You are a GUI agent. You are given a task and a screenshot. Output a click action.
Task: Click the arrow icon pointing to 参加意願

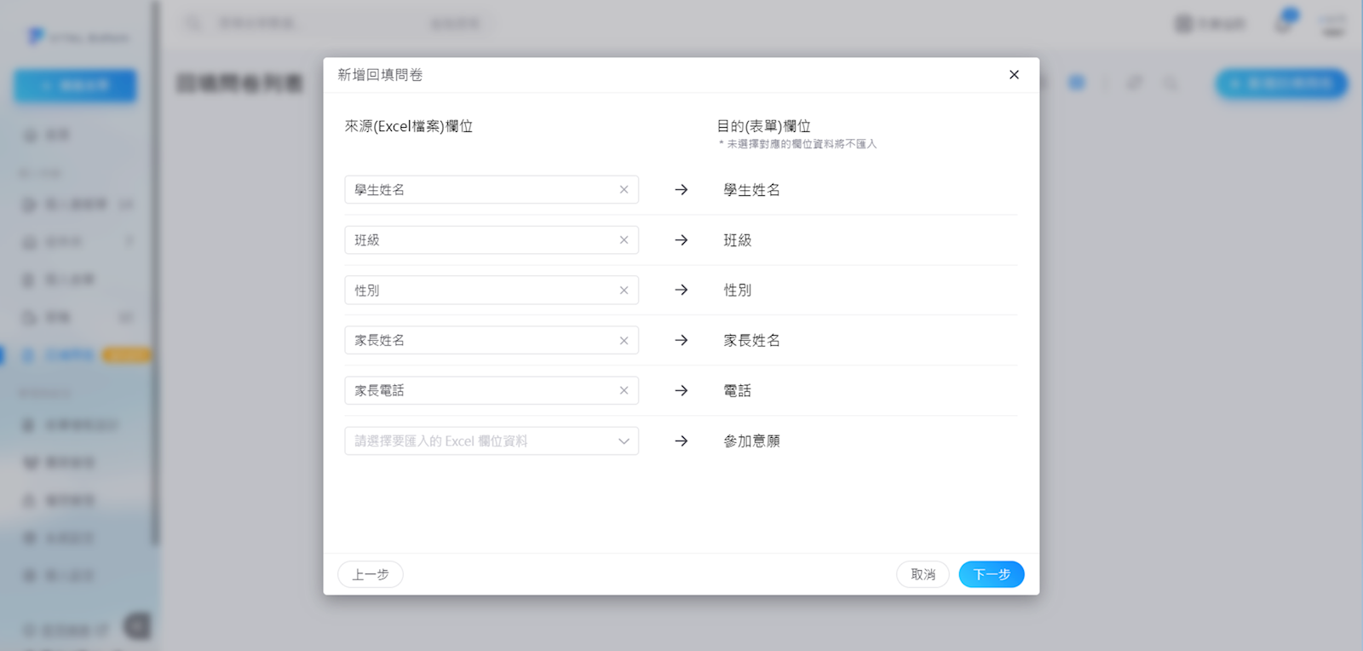point(681,441)
